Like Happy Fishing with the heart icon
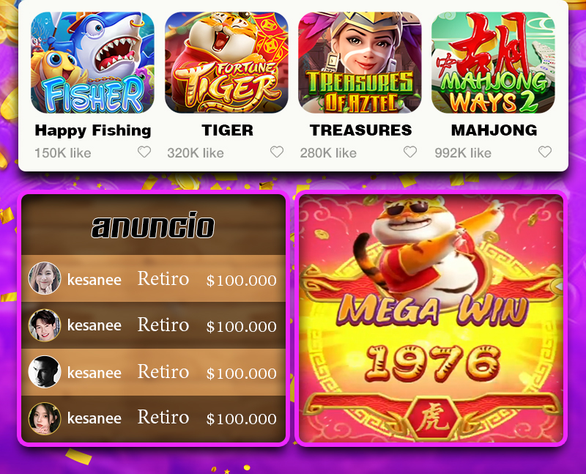Screen dimensions: 586x474 pos(144,152)
